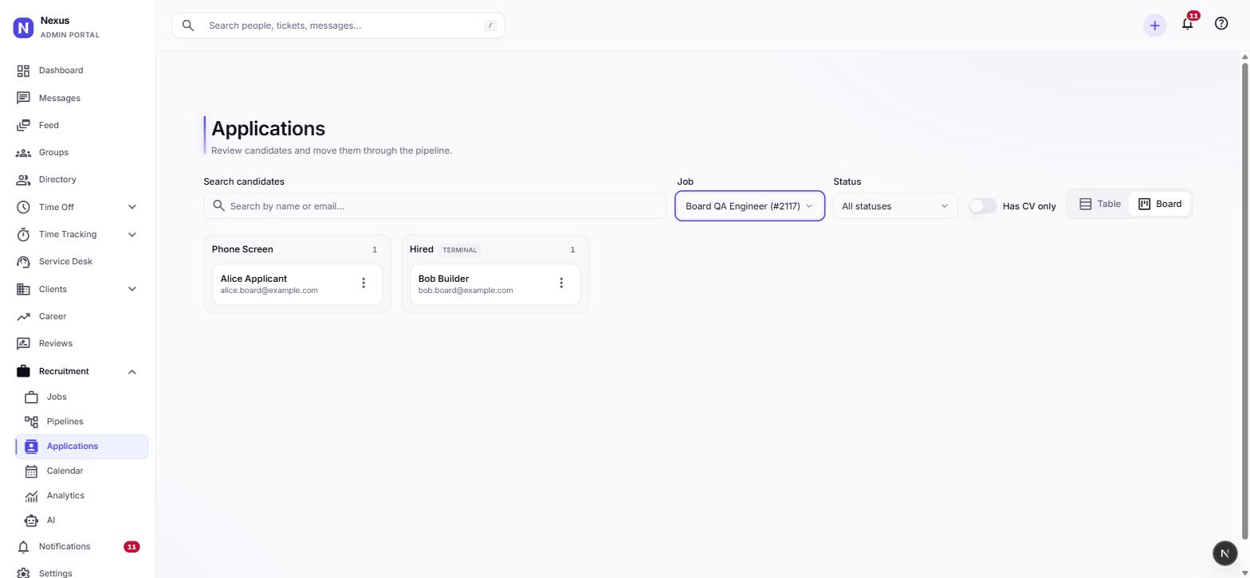The image size is (1250, 578).
Task: Click the Time Off clock icon
Action: (x=23, y=207)
